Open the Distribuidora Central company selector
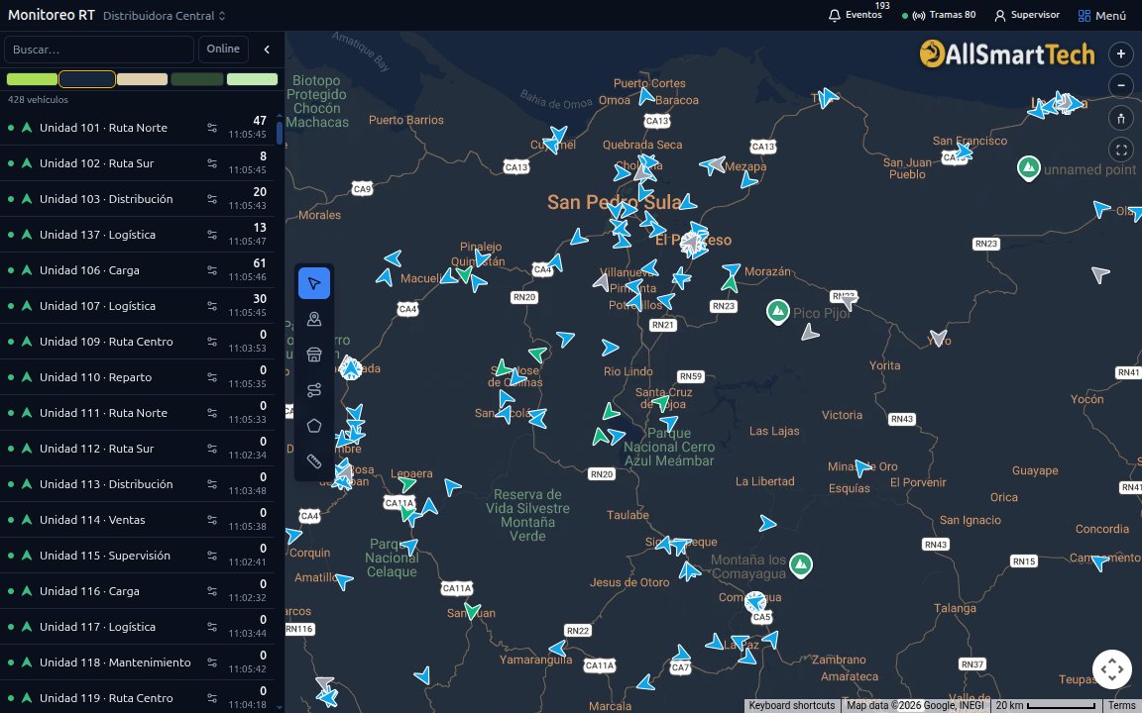 [x=164, y=15]
